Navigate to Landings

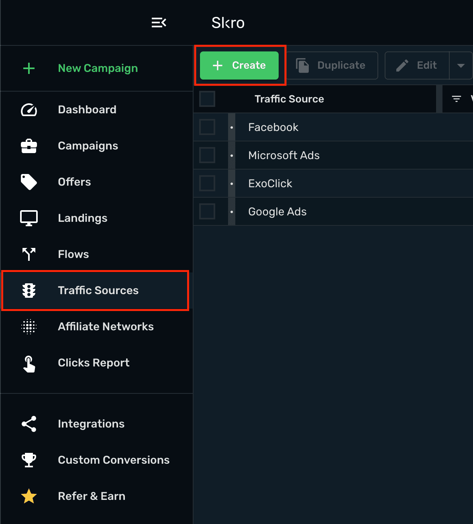(96, 218)
